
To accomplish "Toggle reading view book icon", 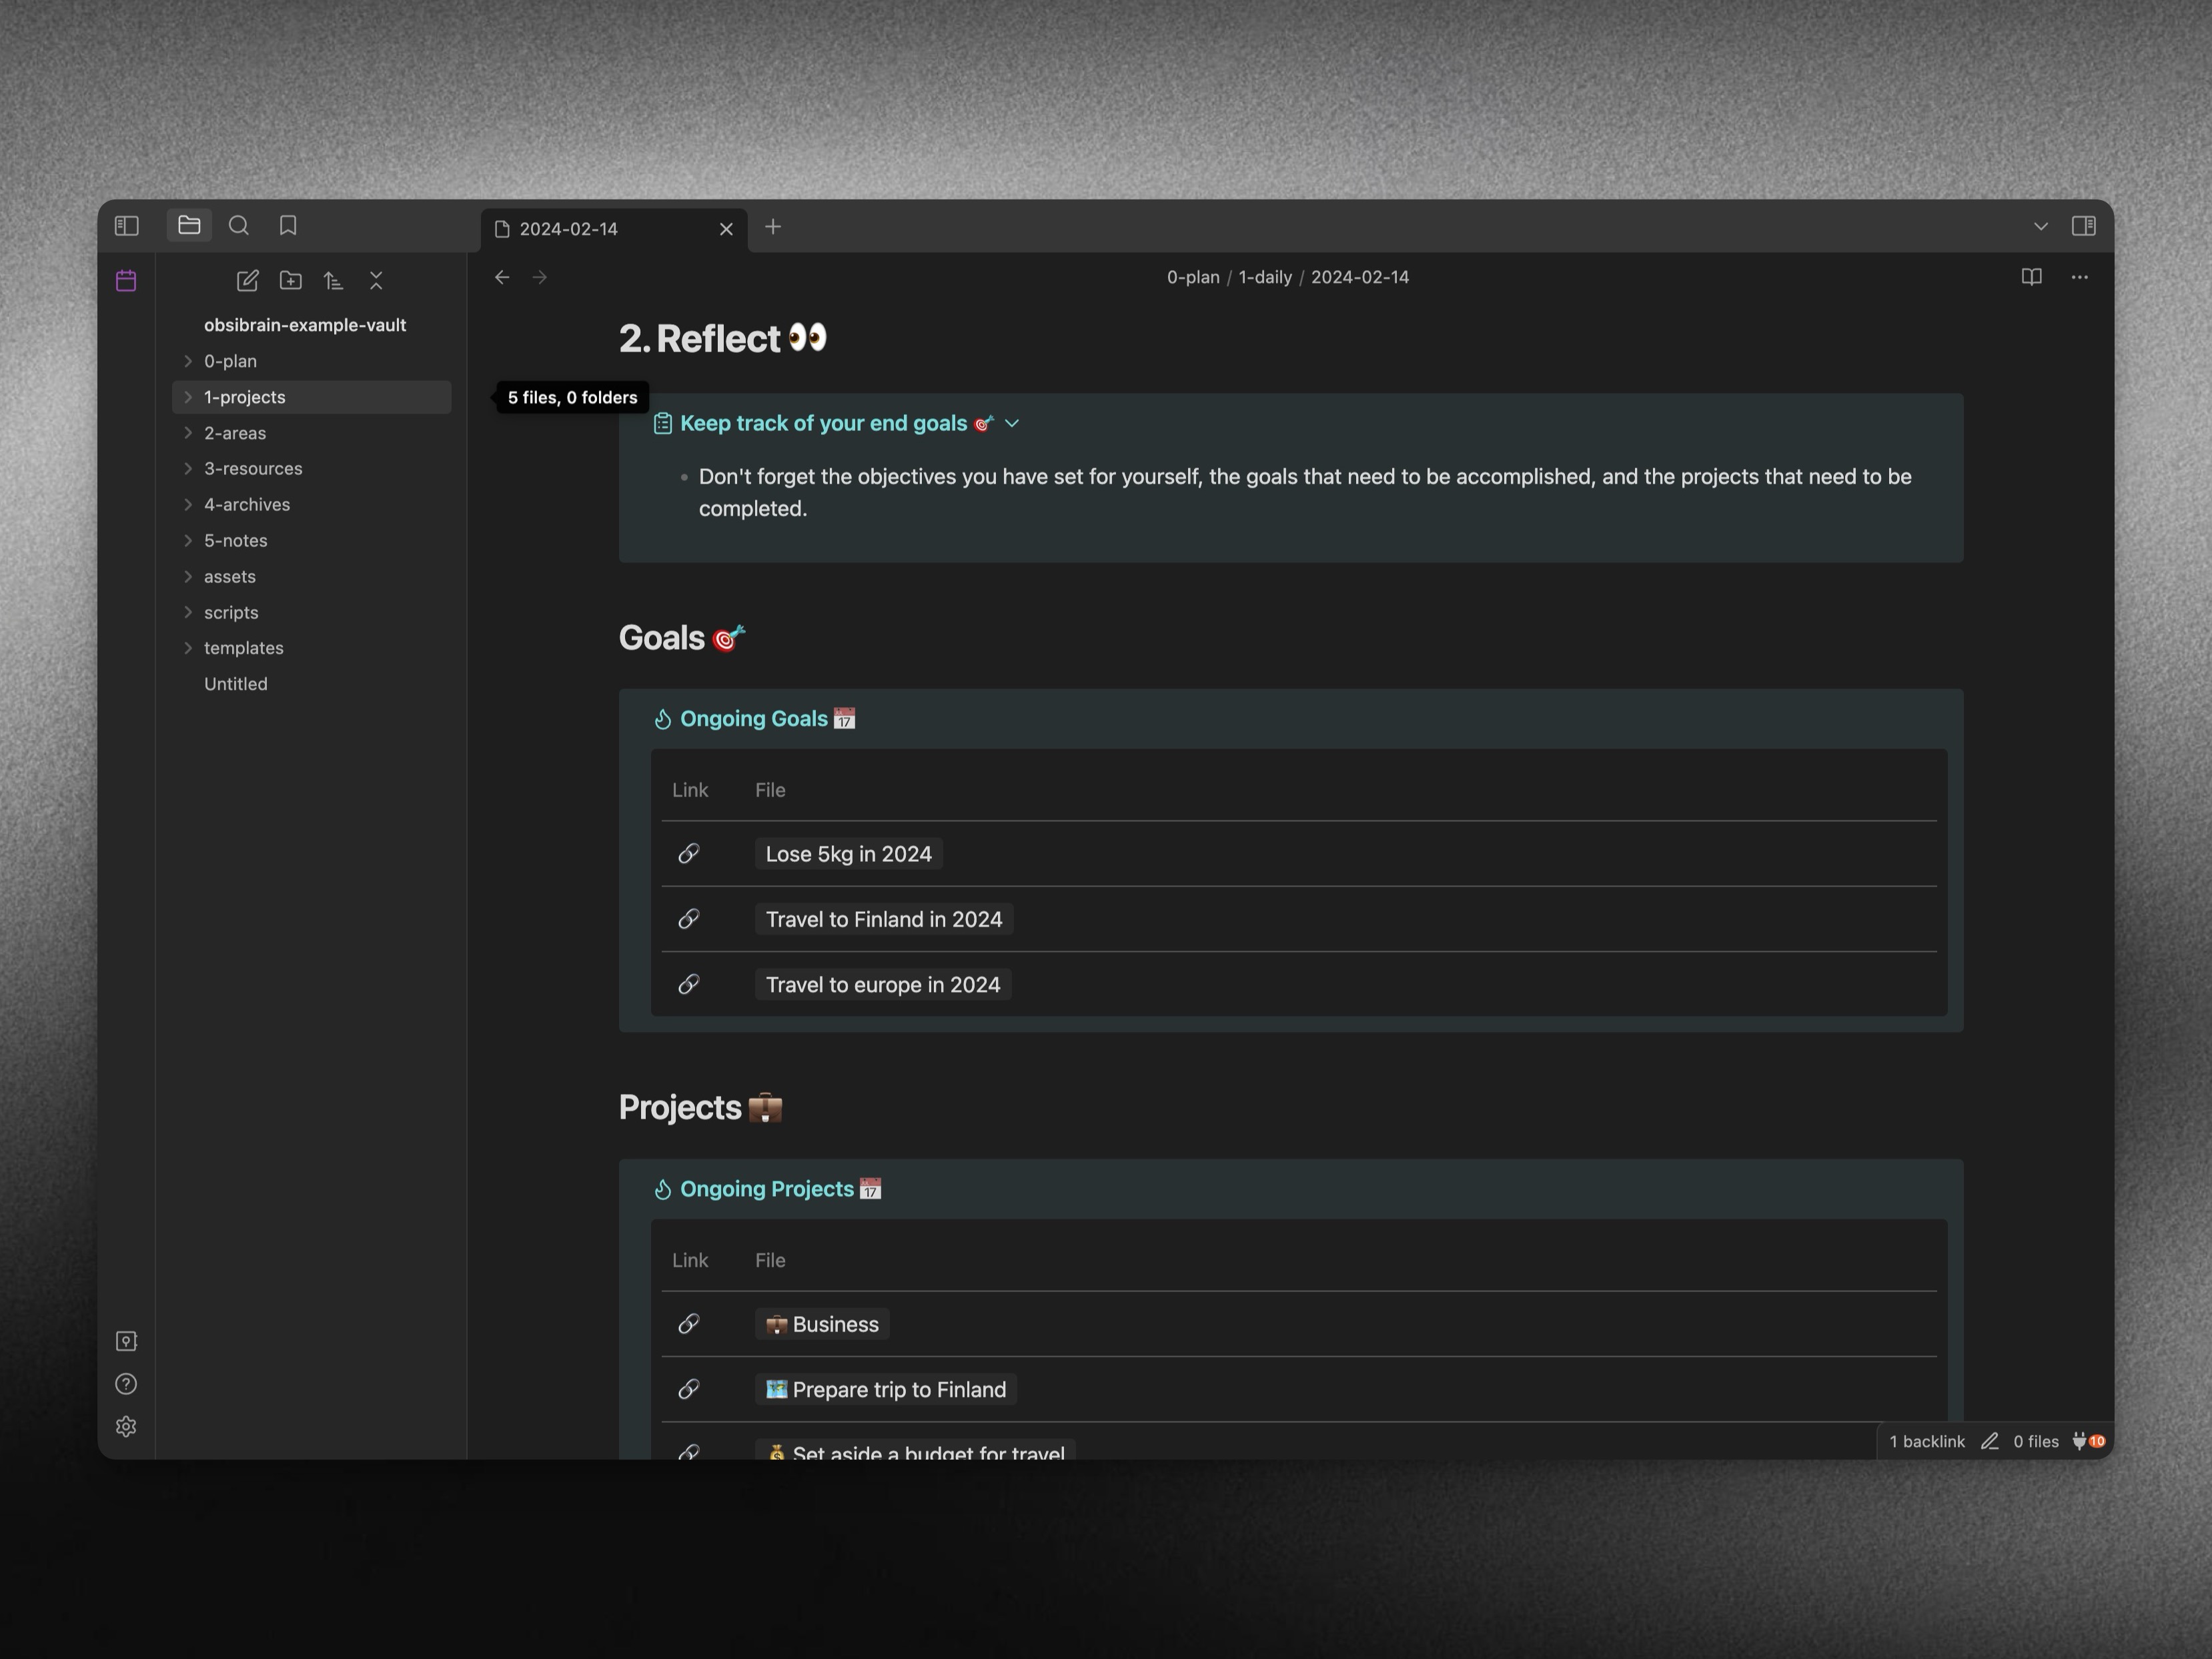I will coord(2031,277).
